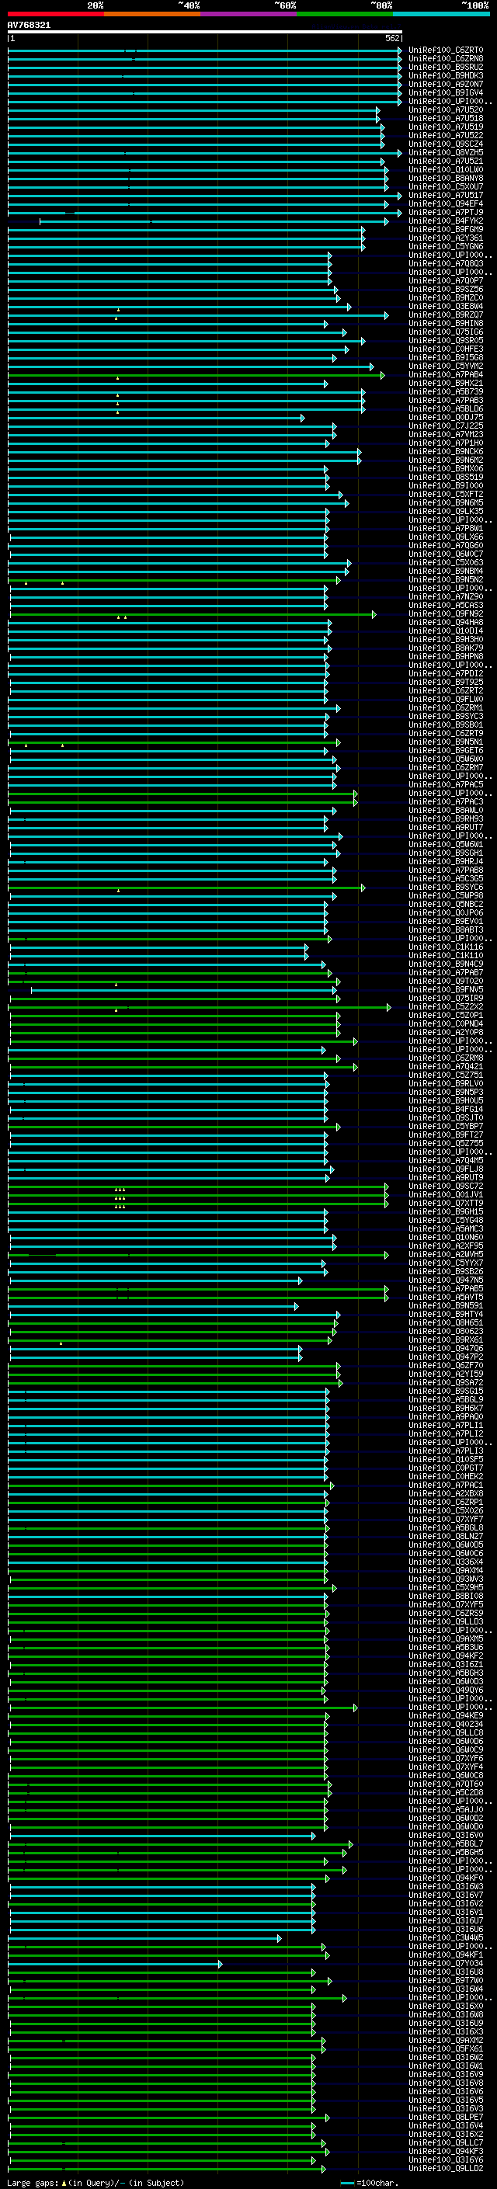
Task: Click the UniRef100_Q9LK35 label
Action: click(x=446, y=512)
